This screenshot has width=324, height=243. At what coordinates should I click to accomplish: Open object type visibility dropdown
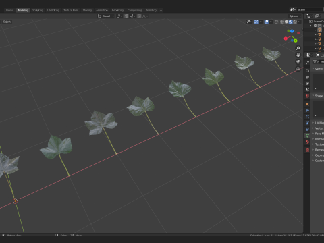tap(249, 22)
